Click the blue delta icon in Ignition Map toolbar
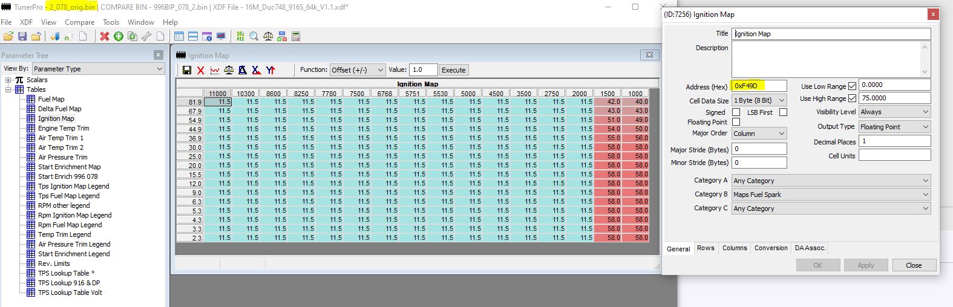The height and width of the screenshot is (307, 953). tap(243, 70)
